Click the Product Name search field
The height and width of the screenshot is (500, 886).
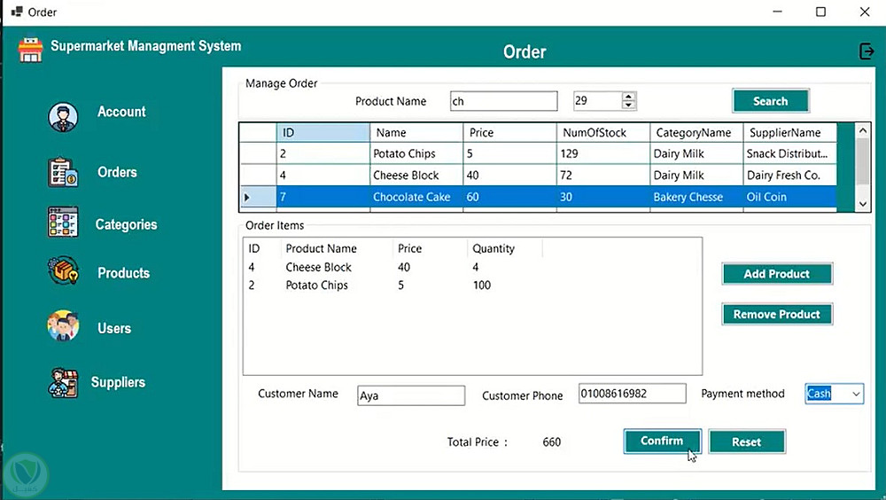[x=503, y=101]
